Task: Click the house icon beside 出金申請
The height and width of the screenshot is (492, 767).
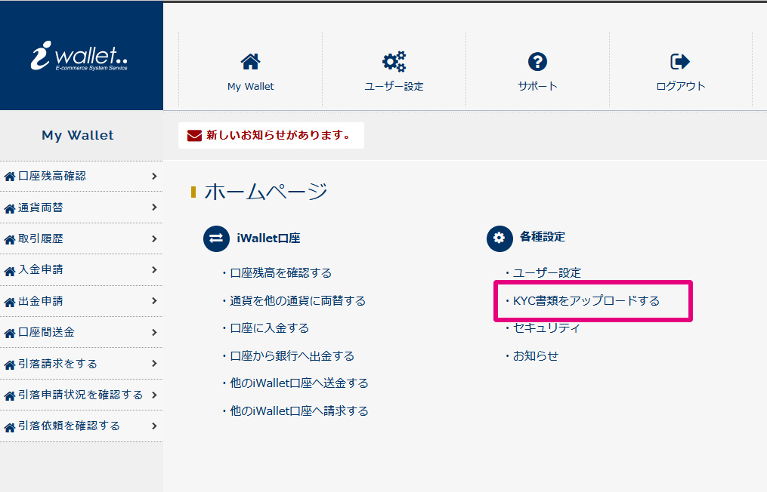Action: point(10,302)
